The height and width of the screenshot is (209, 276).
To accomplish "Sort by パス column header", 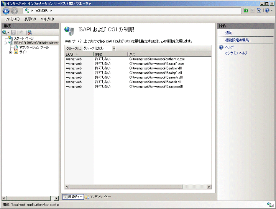I will click(170, 54).
